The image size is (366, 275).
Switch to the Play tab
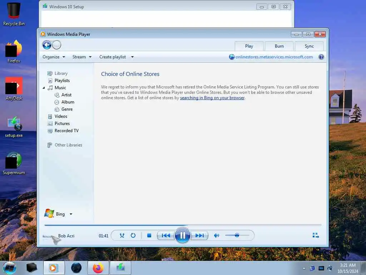click(249, 46)
